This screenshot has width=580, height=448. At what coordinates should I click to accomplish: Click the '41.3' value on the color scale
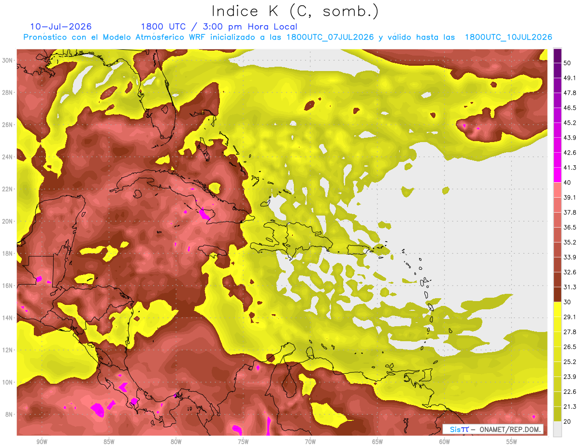[x=570, y=168]
